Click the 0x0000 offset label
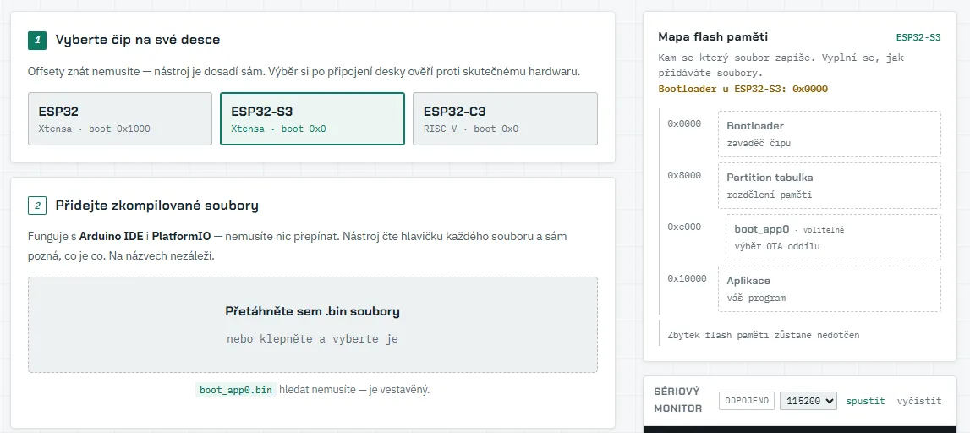970x433 pixels. tap(684, 123)
